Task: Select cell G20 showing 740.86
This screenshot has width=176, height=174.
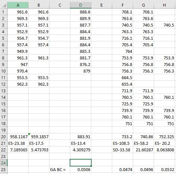Action: tap(143, 137)
